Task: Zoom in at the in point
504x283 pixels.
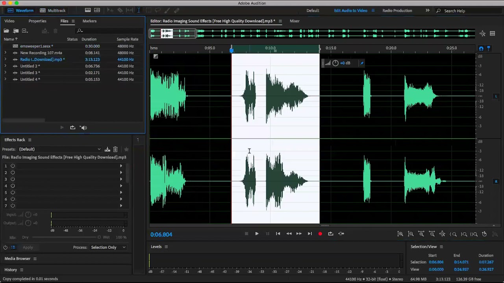Action: (453, 234)
